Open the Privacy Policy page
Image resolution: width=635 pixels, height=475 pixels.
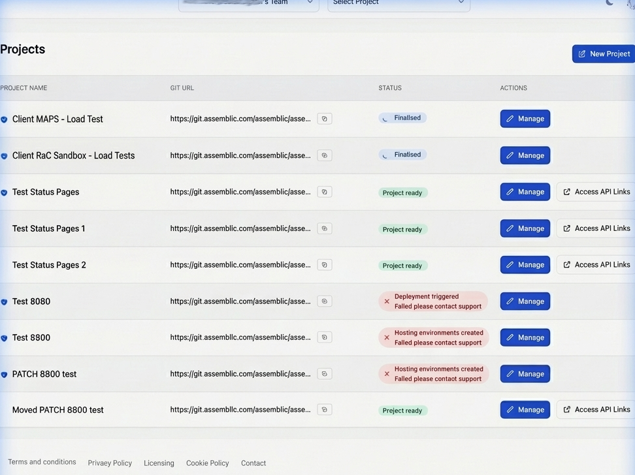[110, 463]
